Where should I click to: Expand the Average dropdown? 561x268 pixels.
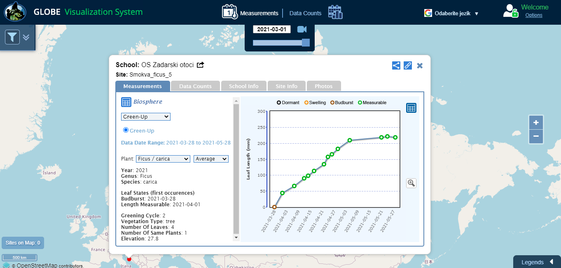[x=211, y=159]
